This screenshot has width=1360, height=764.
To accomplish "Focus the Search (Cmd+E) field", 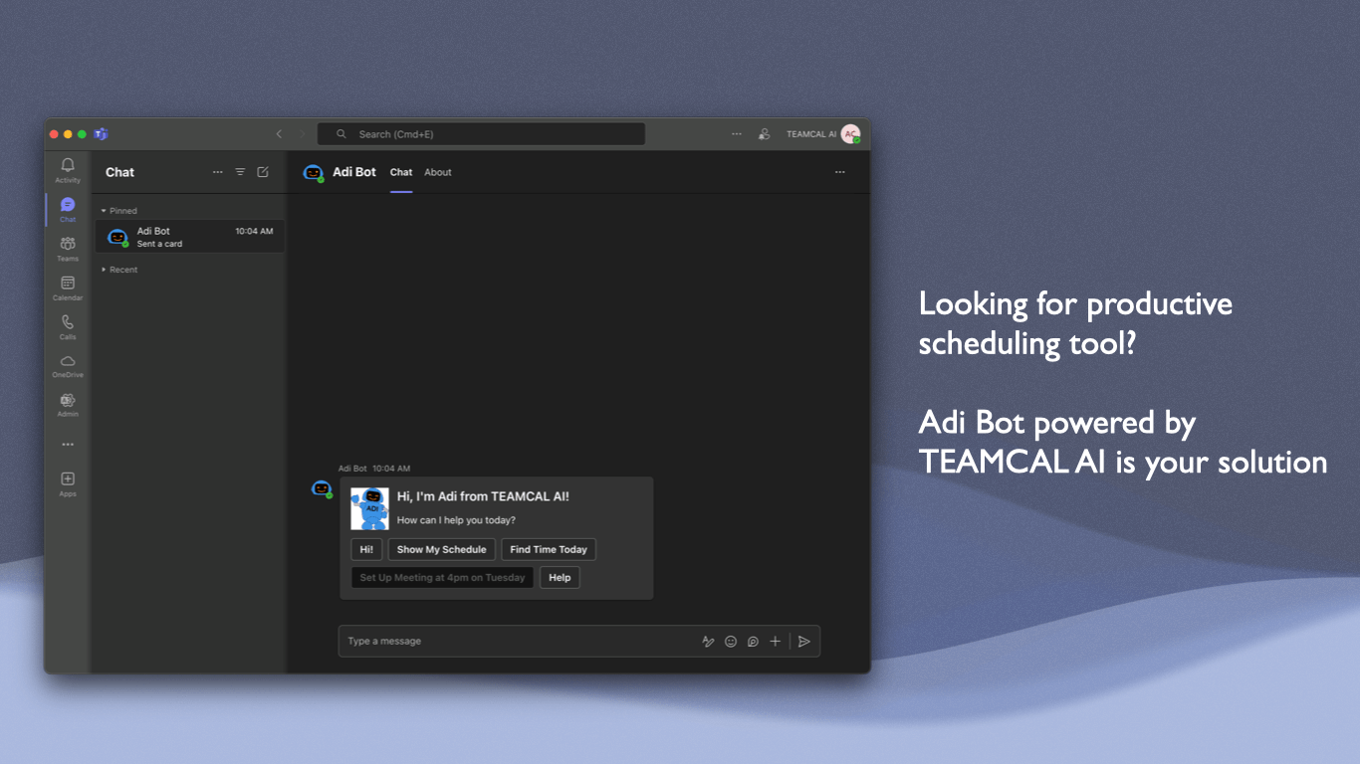I will pos(481,134).
